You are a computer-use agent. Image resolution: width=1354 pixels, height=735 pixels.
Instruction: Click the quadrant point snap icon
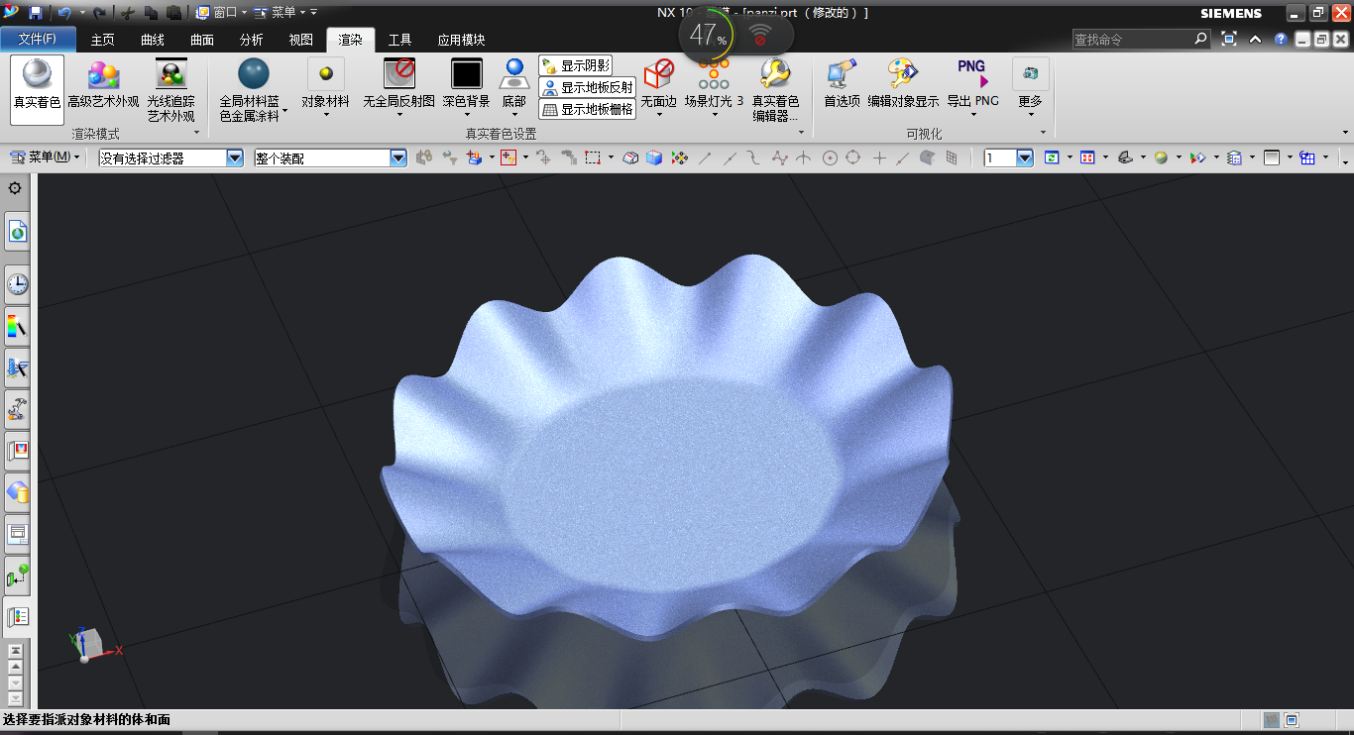pos(853,157)
